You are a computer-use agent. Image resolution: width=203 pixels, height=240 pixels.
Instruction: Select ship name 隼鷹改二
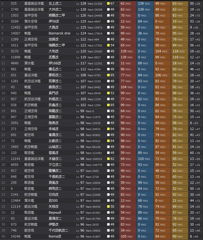pos(55,135)
